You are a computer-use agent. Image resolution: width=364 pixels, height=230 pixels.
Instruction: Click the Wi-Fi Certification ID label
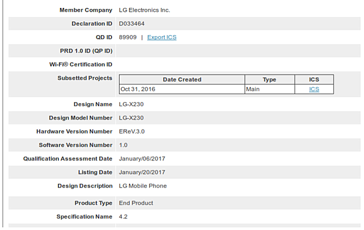tap(80, 65)
